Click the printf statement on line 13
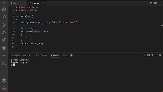 click(32, 44)
